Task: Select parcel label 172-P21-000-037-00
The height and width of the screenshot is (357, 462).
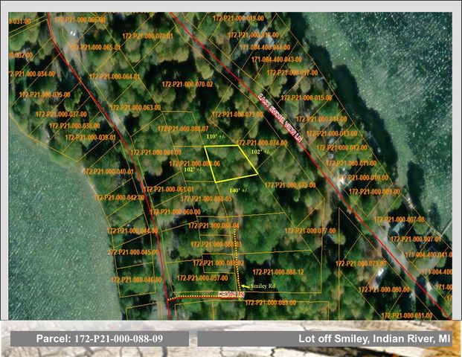Action: (x=62, y=115)
